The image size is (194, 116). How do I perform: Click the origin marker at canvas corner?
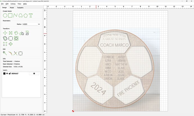pos(73,111)
